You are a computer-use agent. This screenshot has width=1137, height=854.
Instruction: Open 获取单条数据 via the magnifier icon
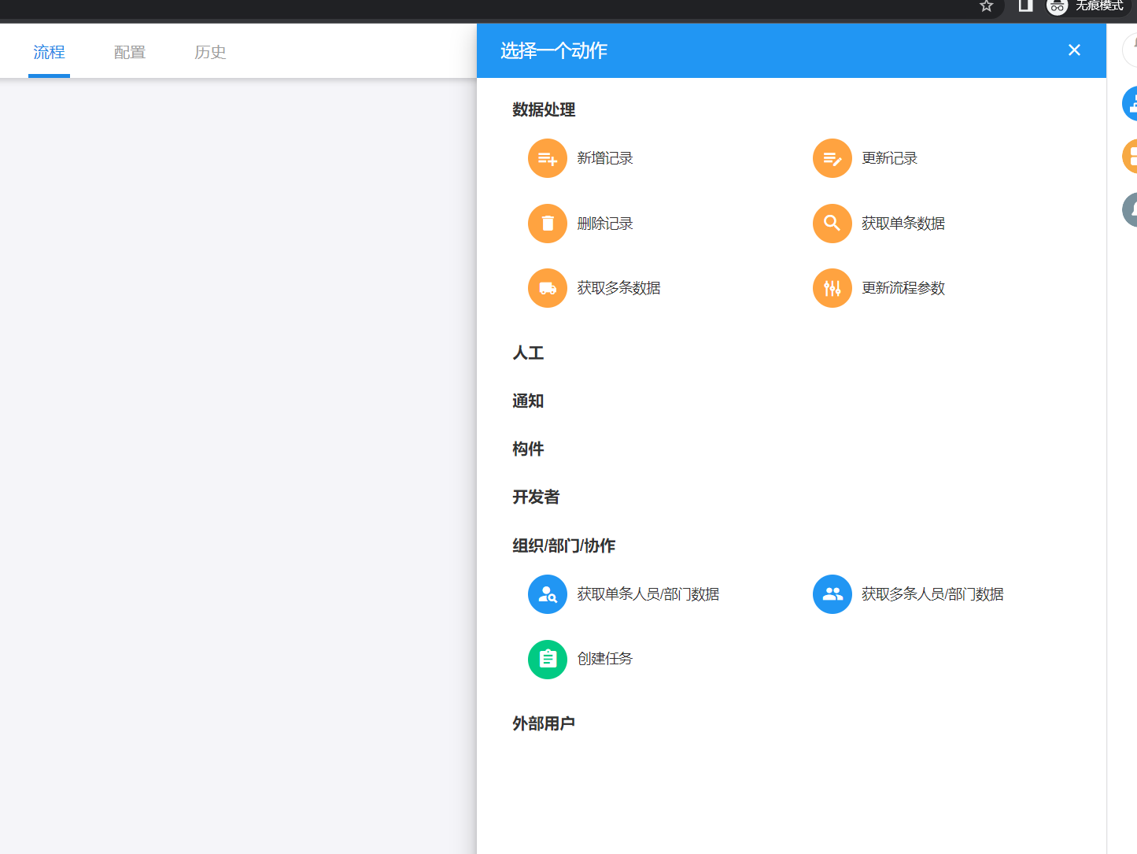[832, 223]
